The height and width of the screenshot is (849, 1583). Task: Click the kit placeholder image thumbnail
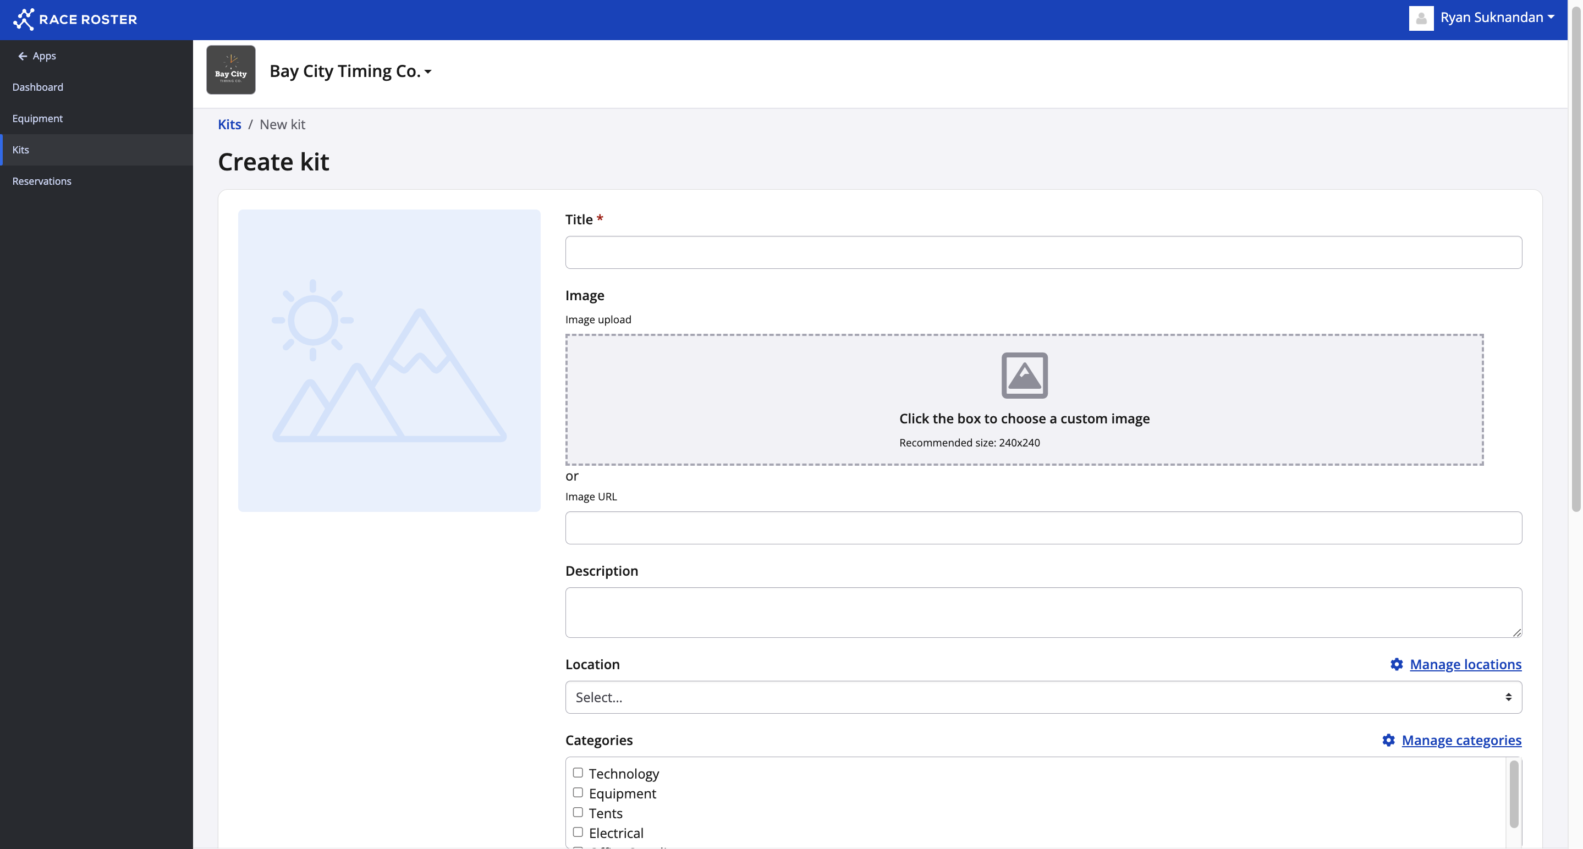[389, 361]
